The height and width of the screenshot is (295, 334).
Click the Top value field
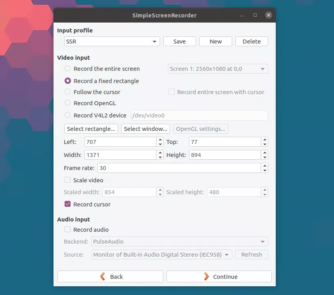point(225,142)
